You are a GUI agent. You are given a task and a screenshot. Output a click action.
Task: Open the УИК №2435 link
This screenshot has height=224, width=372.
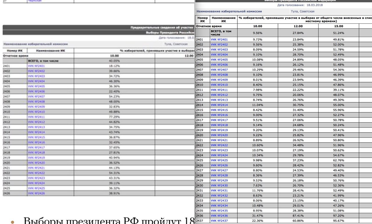point(219,211)
